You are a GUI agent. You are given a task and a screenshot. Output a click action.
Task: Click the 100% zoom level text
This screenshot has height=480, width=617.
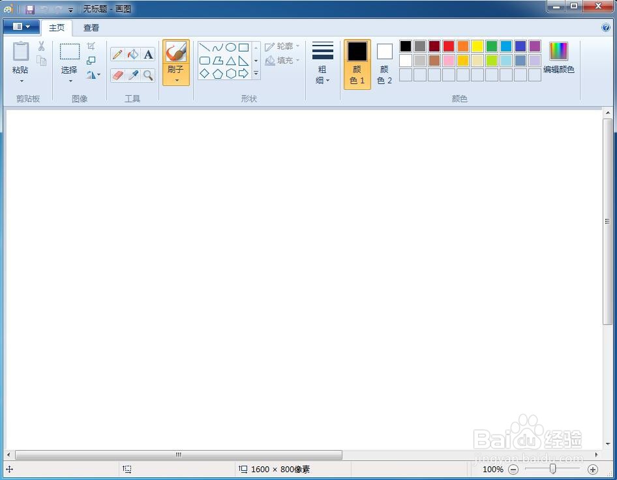[x=492, y=470]
